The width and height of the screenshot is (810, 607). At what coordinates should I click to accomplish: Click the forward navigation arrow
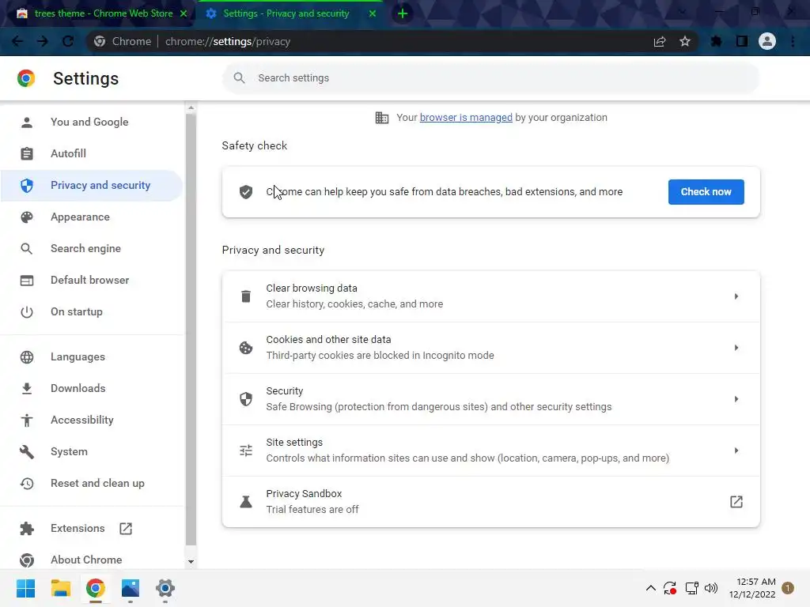pos(43,41)
